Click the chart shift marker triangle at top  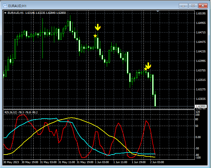click(x=158, y=11)
